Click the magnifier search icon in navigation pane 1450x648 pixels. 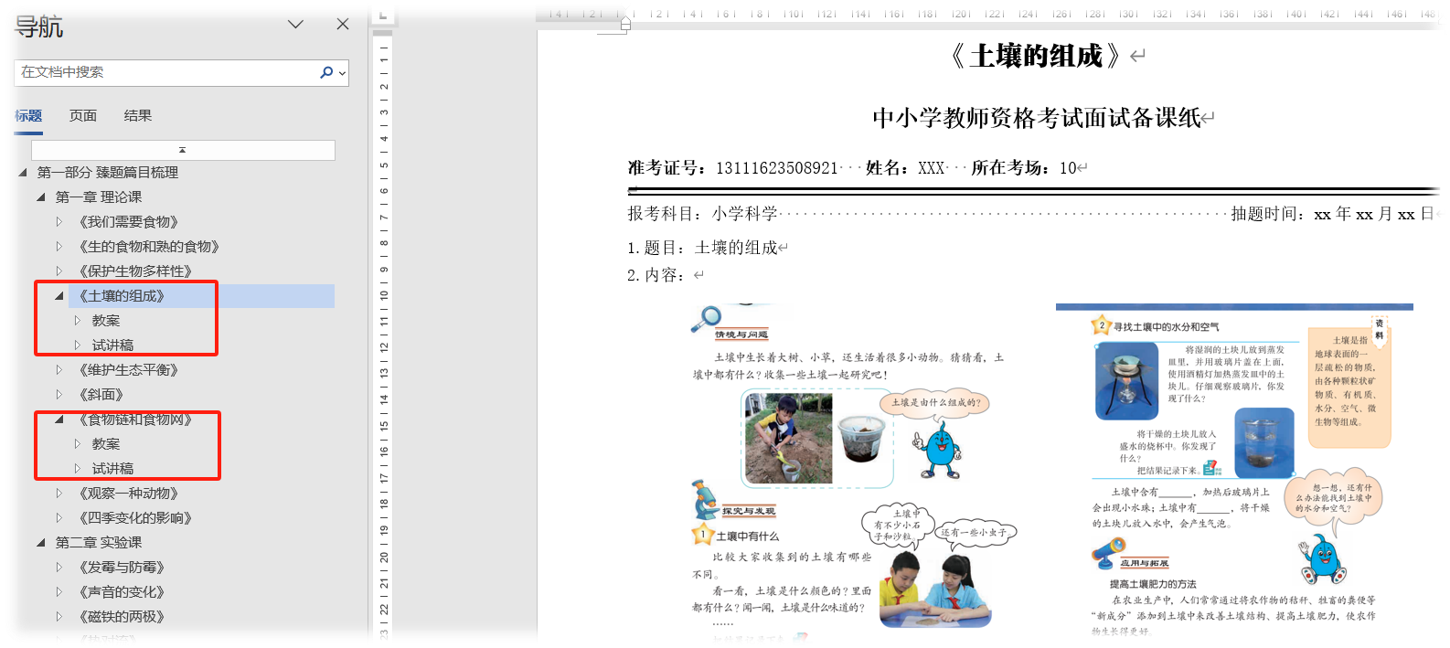coord(325,72)
